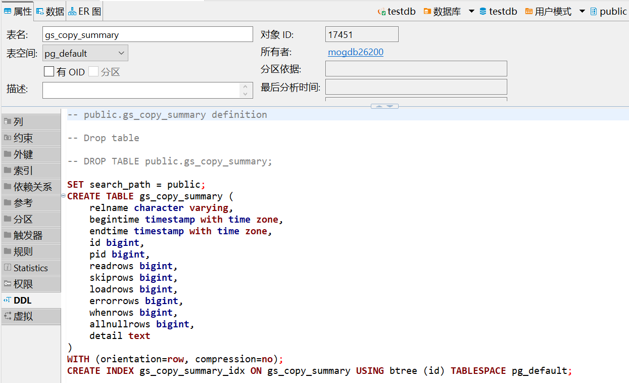The height and width of the screenshot is (383, 629).
Task: Switch to the ER 图 tab
Action: pyautogui.click(x=85, y=11)
